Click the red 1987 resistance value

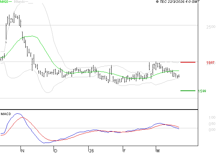(x=210, y=63)
